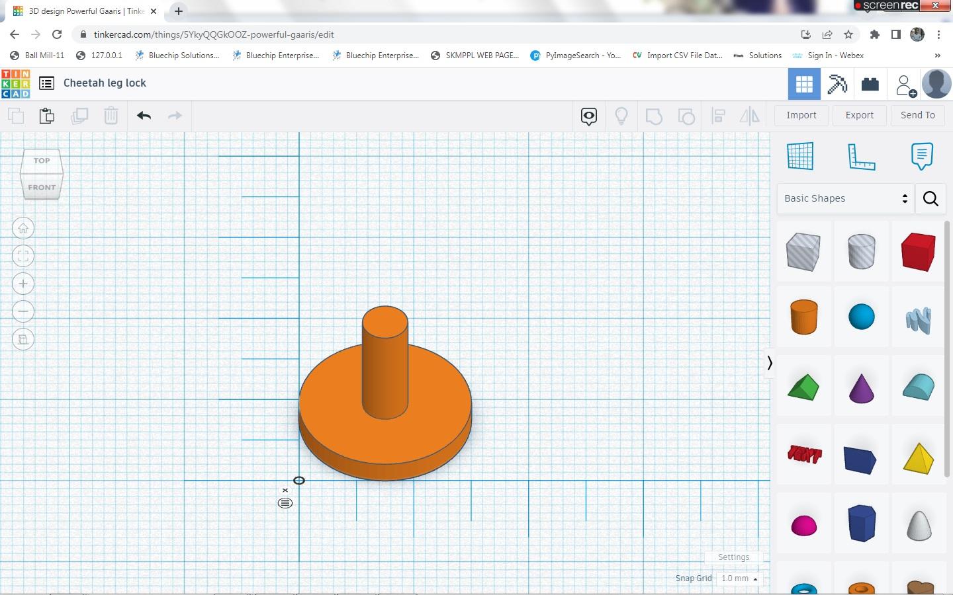Screen dimensions: 953x595
Task: Switch to 3D design grid view
Action: tap(804, 84)
